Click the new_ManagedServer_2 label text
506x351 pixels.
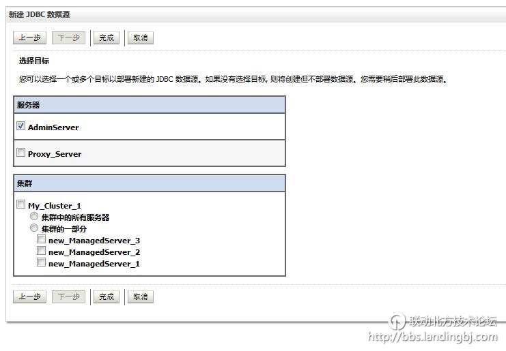(94, 252)
